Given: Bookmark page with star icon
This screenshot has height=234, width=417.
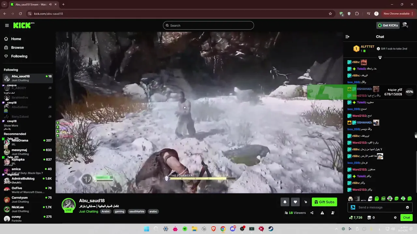Looking at the screenshot, I should 330,14.
